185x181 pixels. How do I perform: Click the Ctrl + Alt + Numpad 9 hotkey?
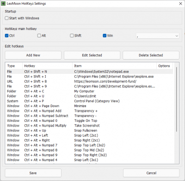pyautogui.click(x=41, y=155)
